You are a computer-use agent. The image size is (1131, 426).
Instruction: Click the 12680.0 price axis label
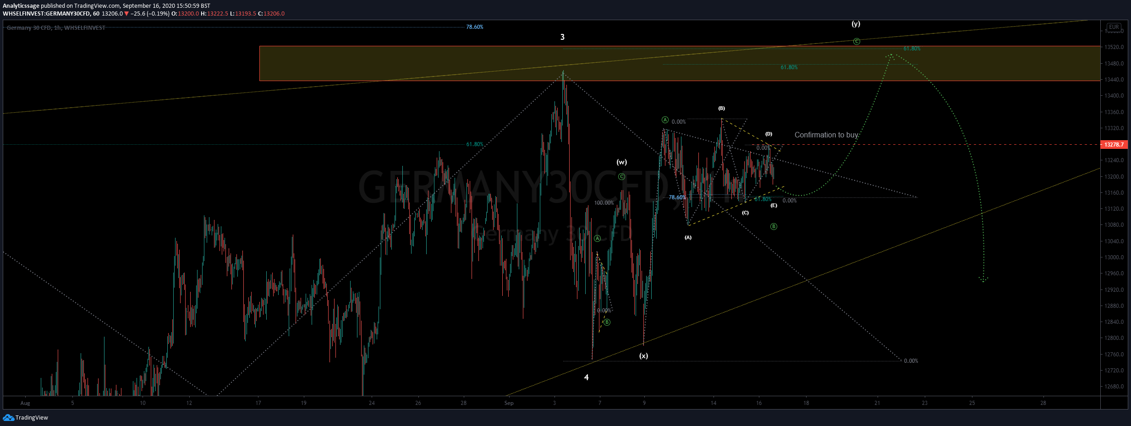tap(1114, 387)
